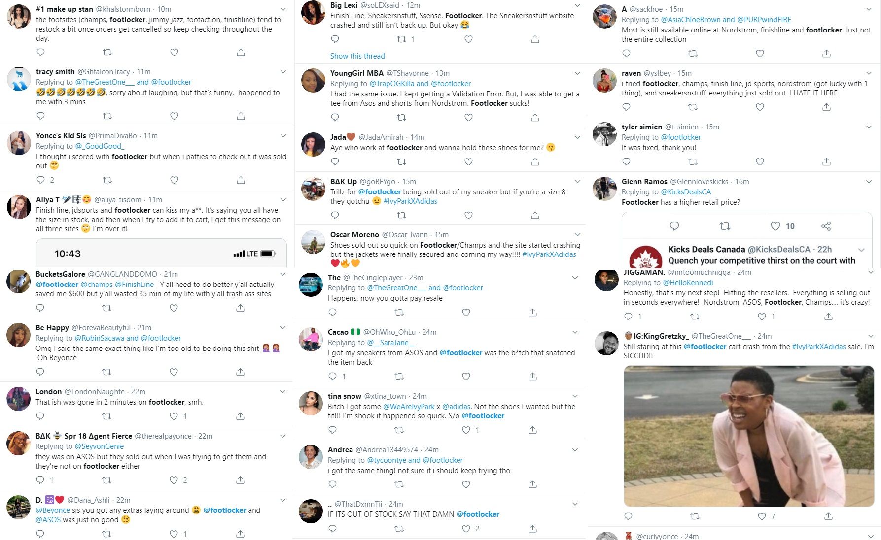Retweet D. @Dana_Ashli's Beyonce tweet
This screenshot has width=881, height=540.
[x=106, y=534]
